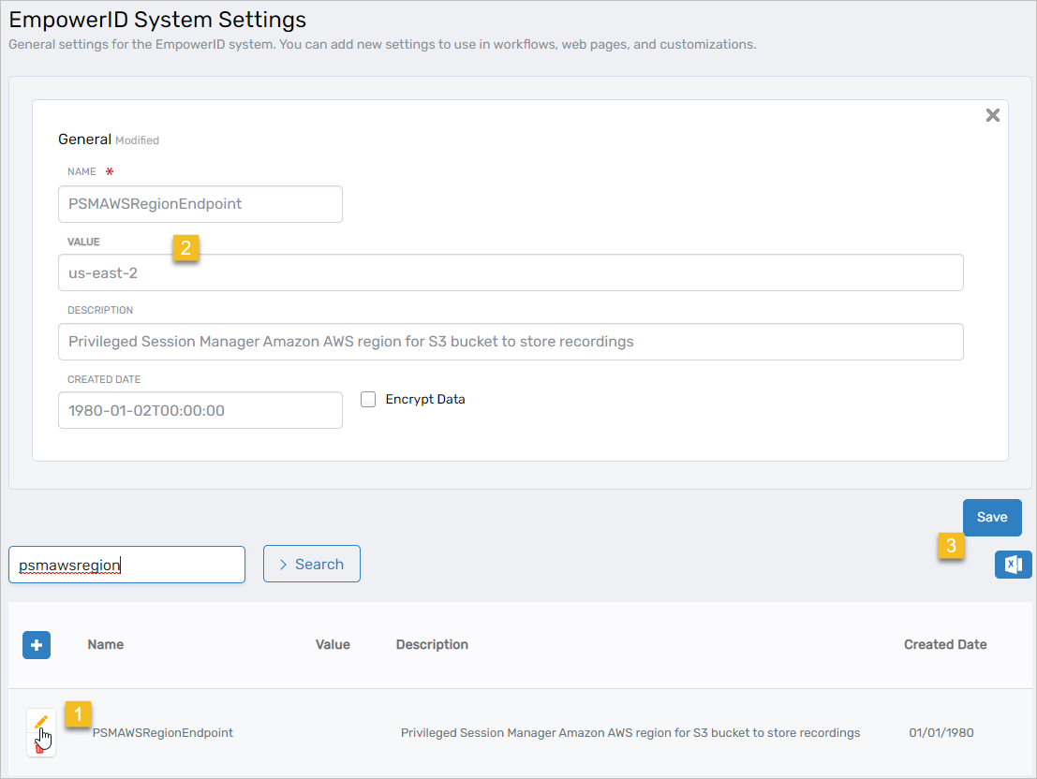Click the Description column header

432,644
